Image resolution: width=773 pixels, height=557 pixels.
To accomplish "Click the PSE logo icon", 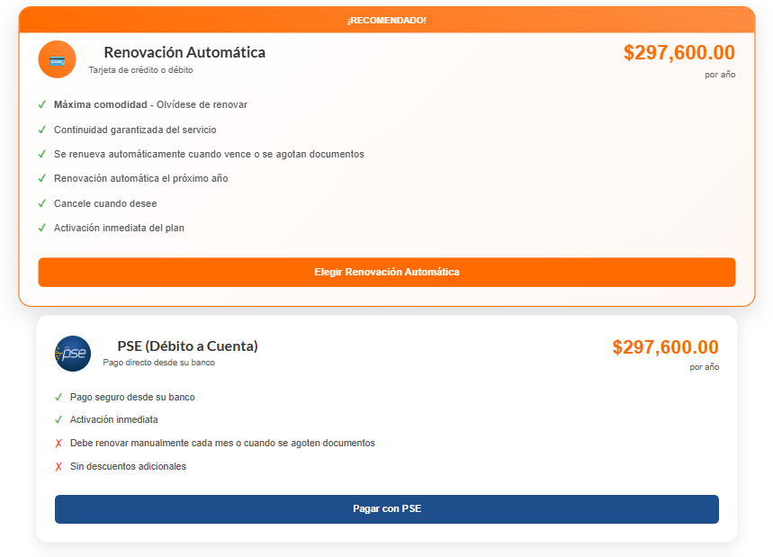I will (73, 354).
